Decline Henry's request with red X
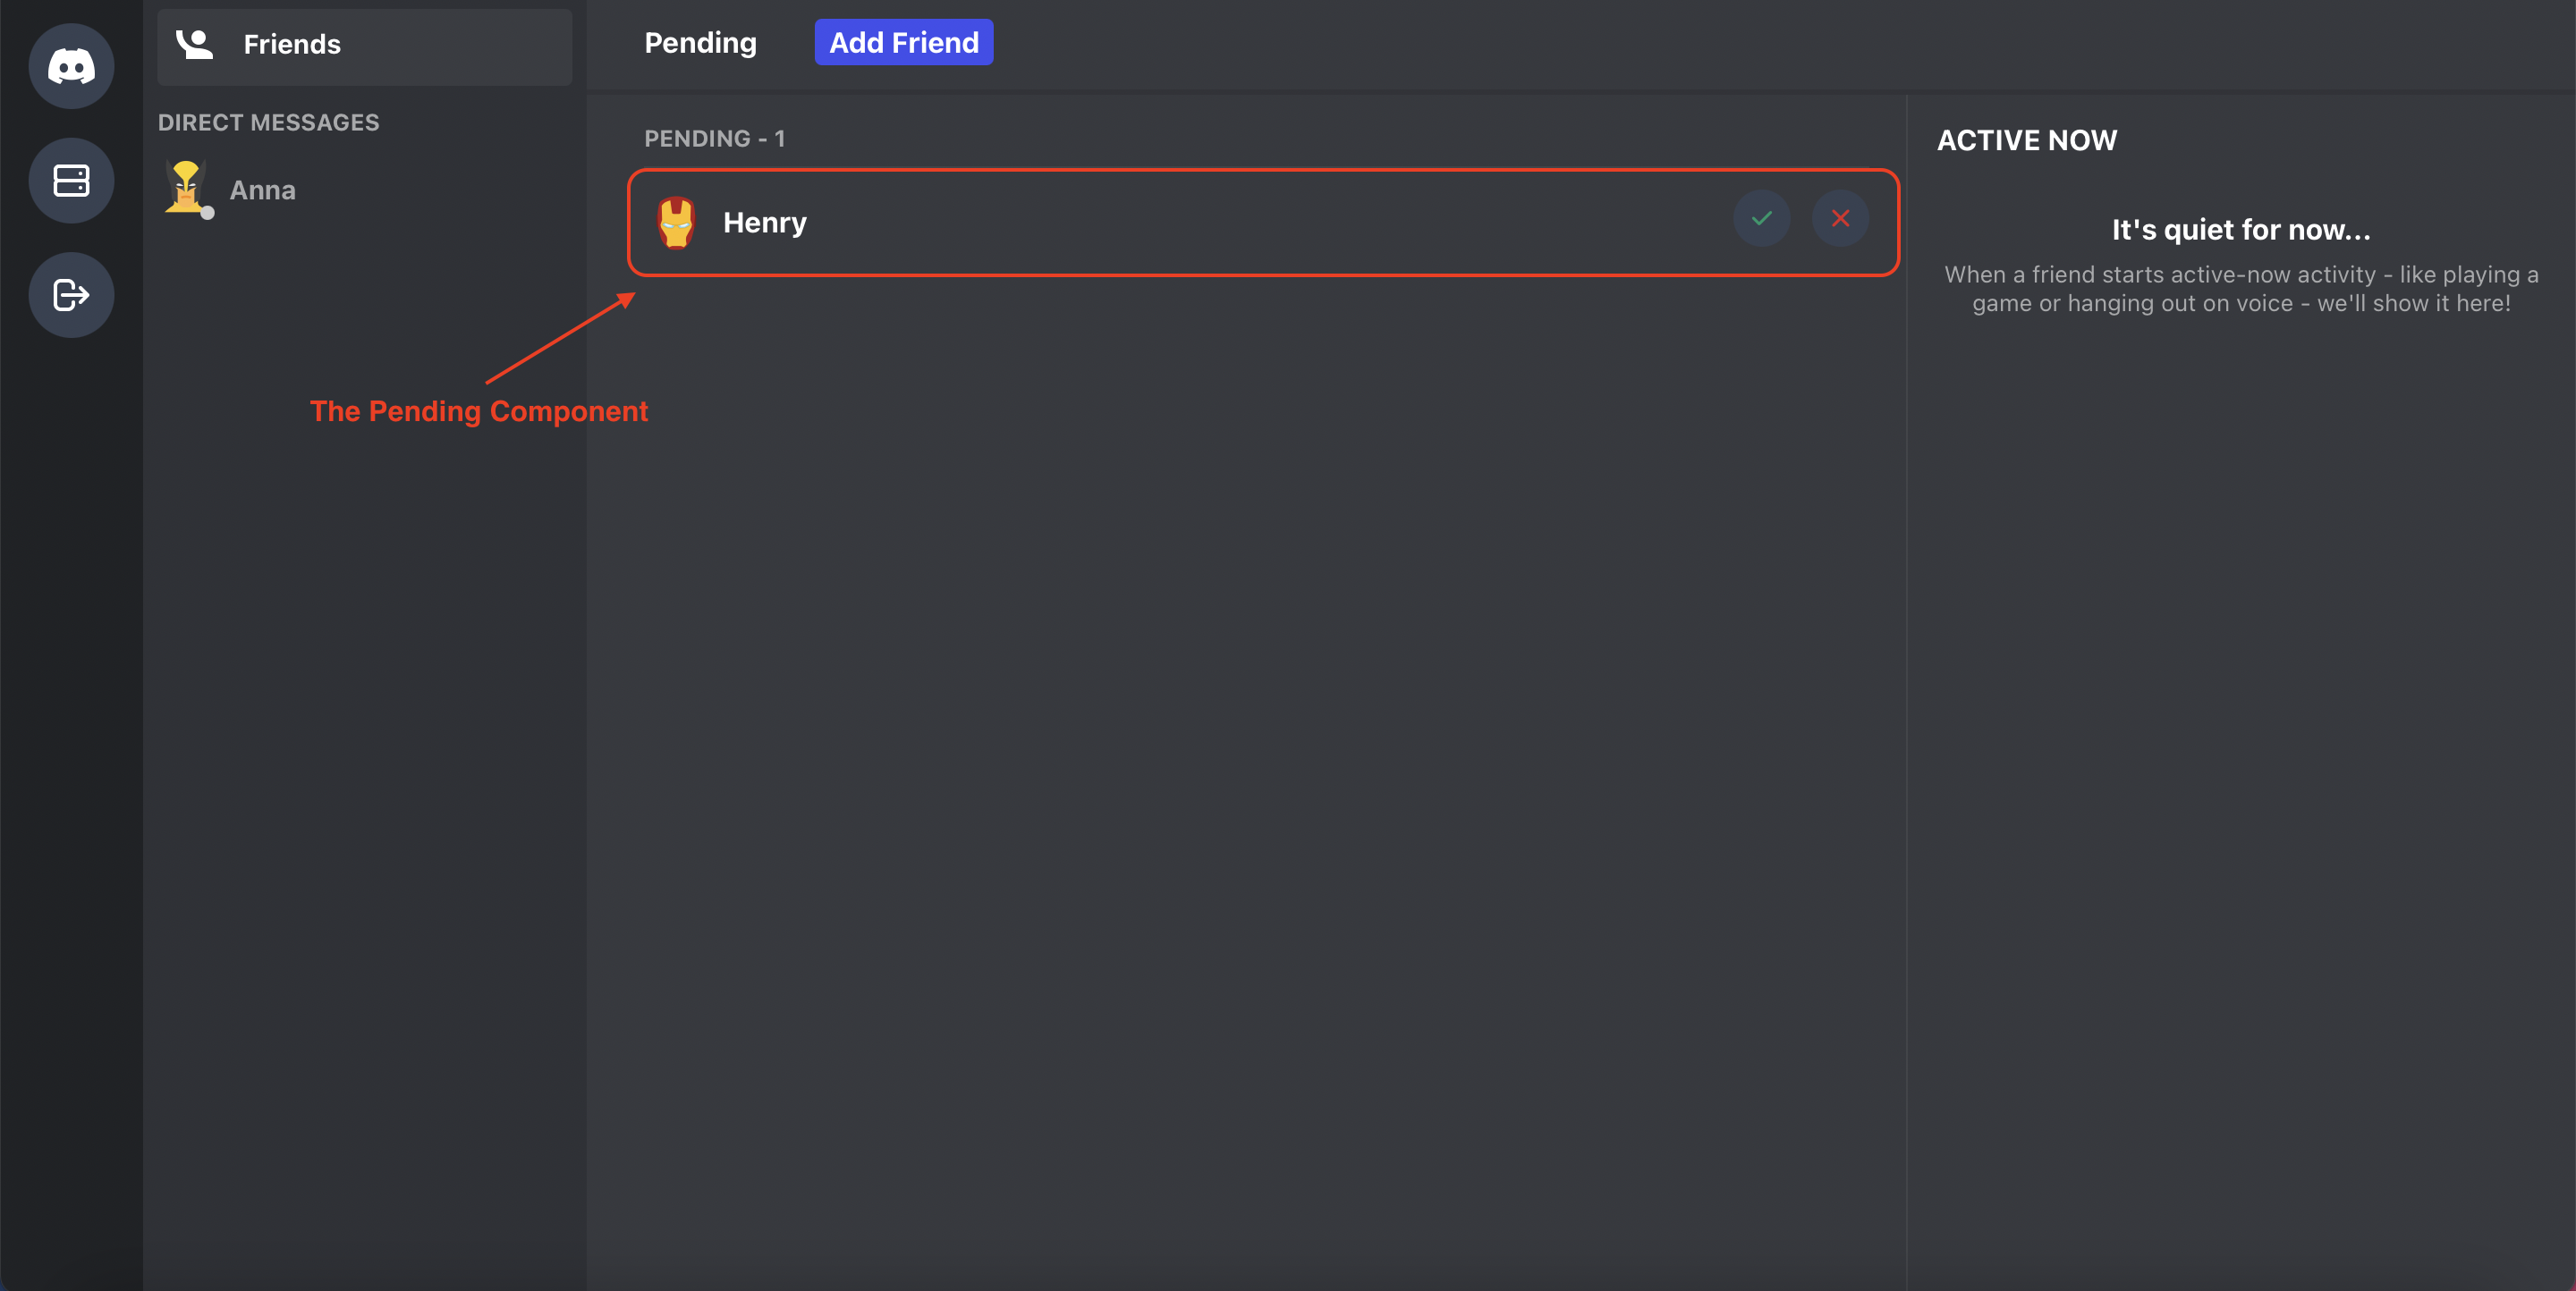 [1840, 218]
